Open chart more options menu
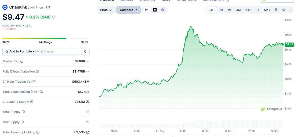 [x=290, y=10]
